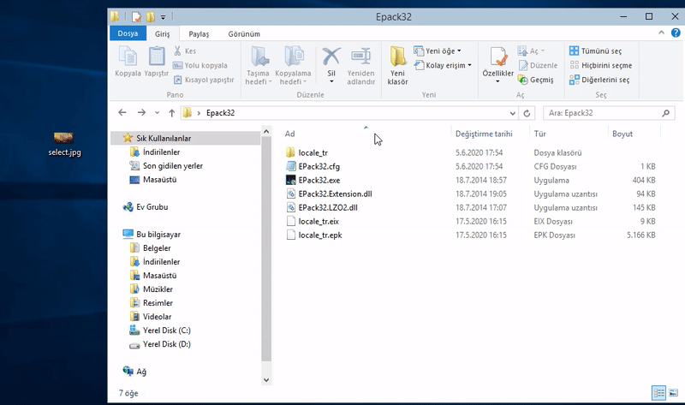Go back with the left arrow
The height and width of the screenshot is (405, 685).
point(122,113)
